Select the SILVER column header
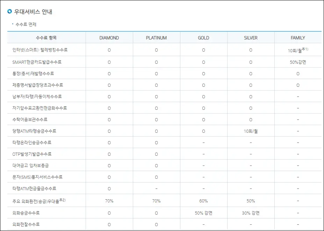 (x=250, y=37)
